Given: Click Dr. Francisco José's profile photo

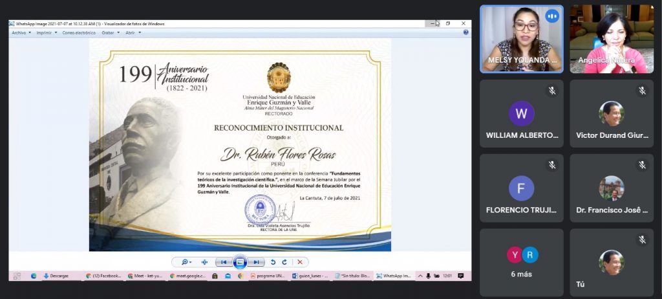Looking at the screenshot, I should tap(612, 188).
